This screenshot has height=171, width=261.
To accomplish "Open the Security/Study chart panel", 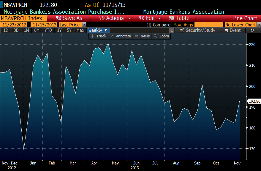I will tap(197, 30).
